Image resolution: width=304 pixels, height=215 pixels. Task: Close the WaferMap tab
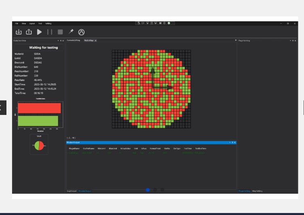[x=95, y=41]
